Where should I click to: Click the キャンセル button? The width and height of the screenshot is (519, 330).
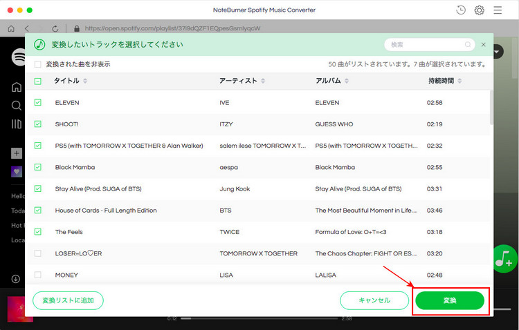coord(374,300)
